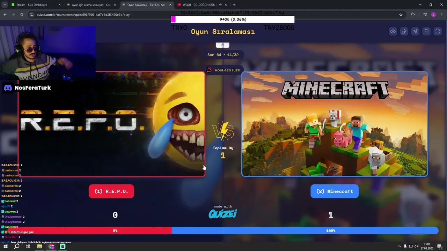The width and height of the screenshot is (447, 251).
Task: Open File Explorer from the taskbar
Action: point(39,246)
